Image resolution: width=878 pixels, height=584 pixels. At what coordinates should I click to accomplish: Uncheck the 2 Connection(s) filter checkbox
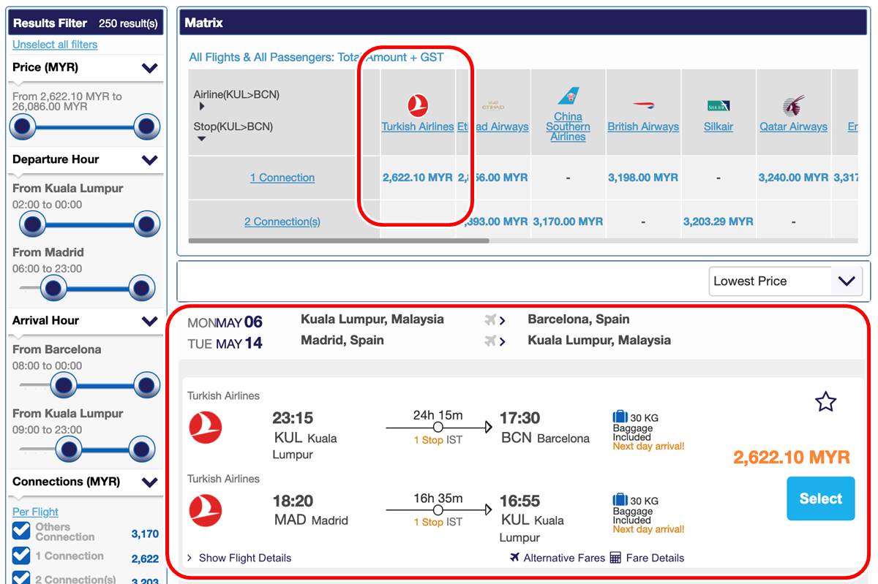[21, 578]
